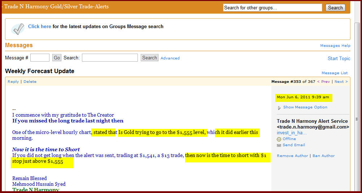Open the Messages Help link
362x193 pixels.
point(335,46)
